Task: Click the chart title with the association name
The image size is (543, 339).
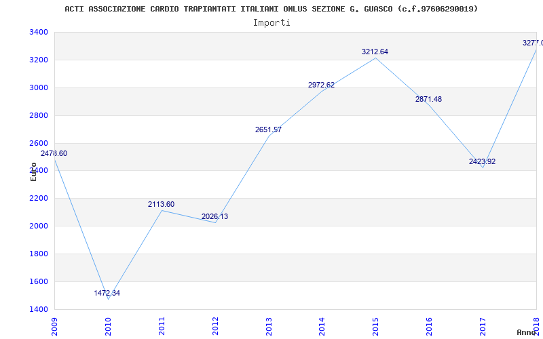Action: pyautogui.click(x=271, y=9)
